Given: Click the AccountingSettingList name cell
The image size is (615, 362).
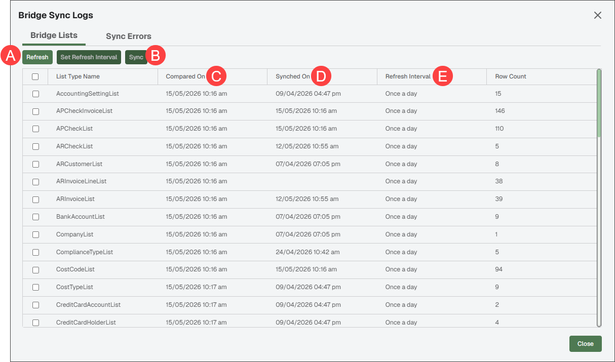Looking at the screenshot, I should coord(88,94).
